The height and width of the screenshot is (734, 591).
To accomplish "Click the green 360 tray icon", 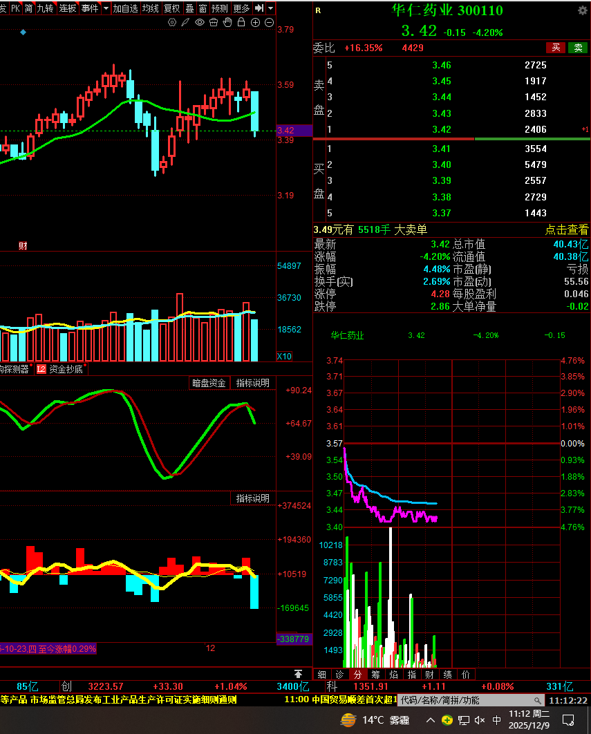I will tap(447, 720).
